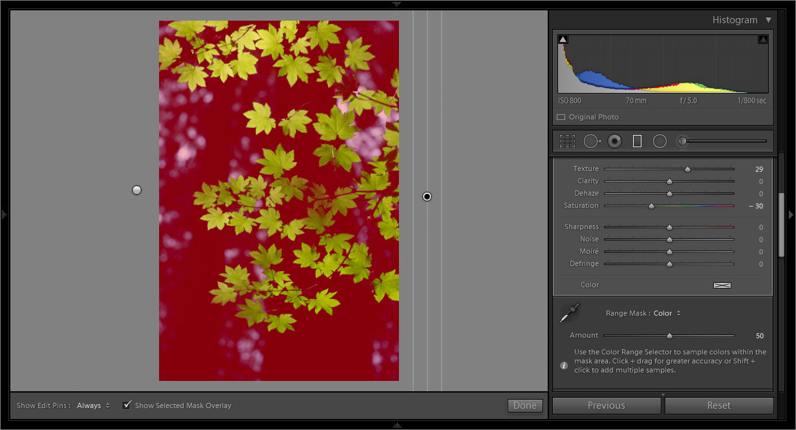Click the plain circle brush tool icon
The image size is (796, 430).
pyautogui.click(x=660, y=141)
